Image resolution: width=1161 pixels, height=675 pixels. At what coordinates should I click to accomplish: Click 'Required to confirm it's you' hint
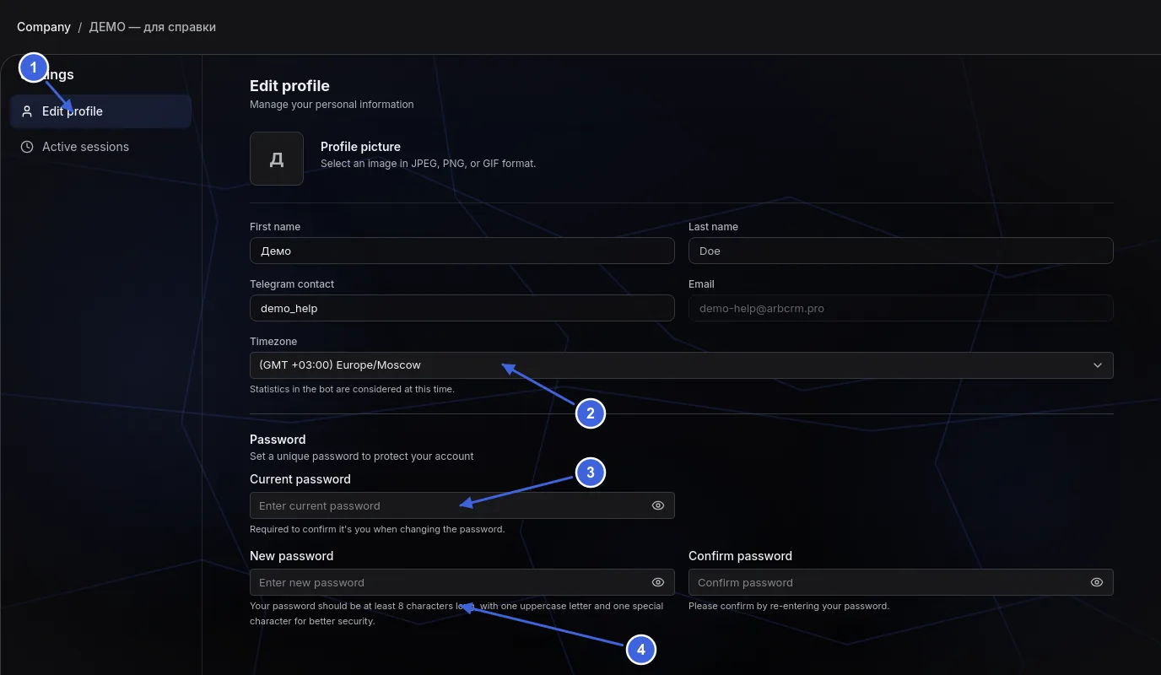coord(377,530)
